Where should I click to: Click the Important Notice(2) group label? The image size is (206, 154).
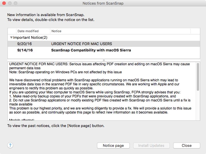[x=30, y=38]
